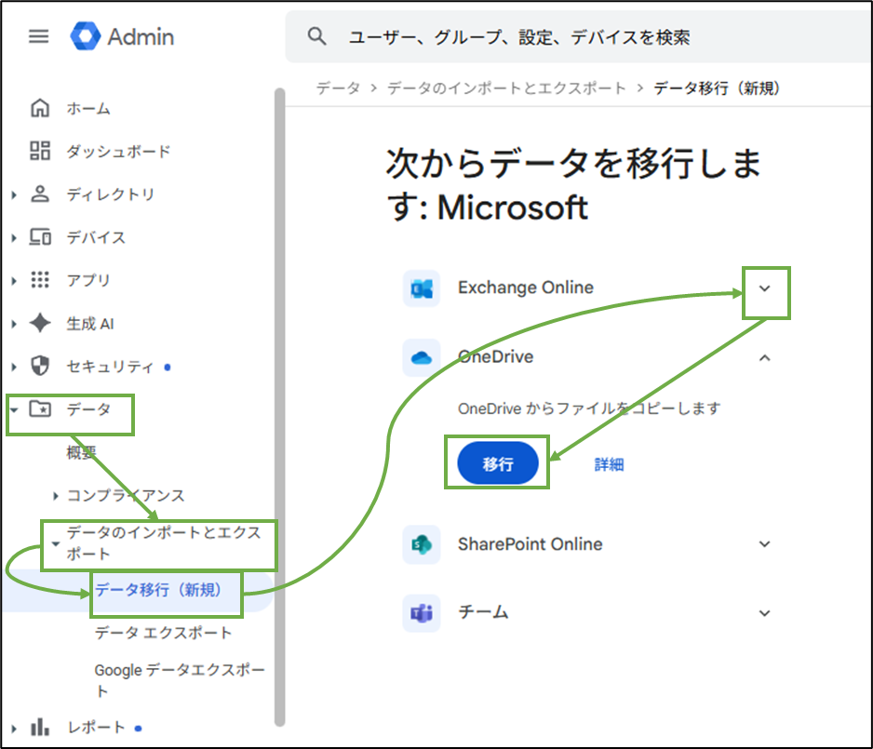This screenshot has width=873, height=749.
Task: Expand the チーム section chevron
Action: coord(765,613)
